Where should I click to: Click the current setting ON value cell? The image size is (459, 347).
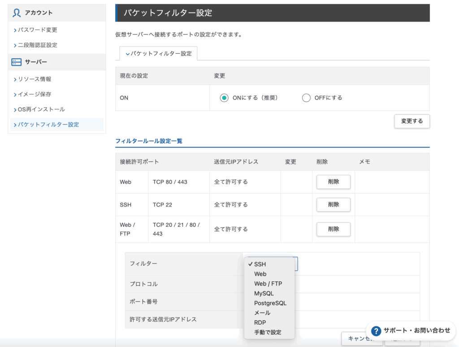[x=162, y=98]
